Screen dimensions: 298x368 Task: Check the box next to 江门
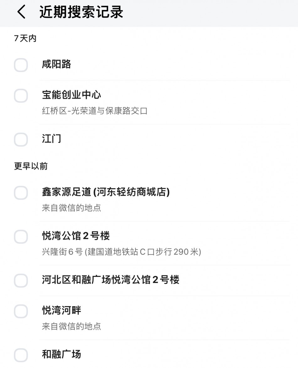[x=21, y=139]
